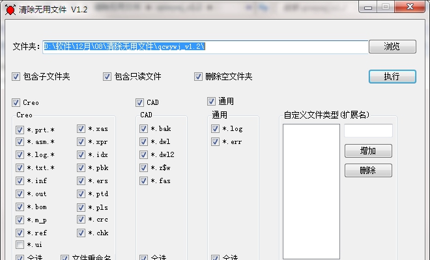The height and width of the screenshot is (260, 430).
Task: Toggle the 包含只读文件 checkbox
Action: [107, 76]
